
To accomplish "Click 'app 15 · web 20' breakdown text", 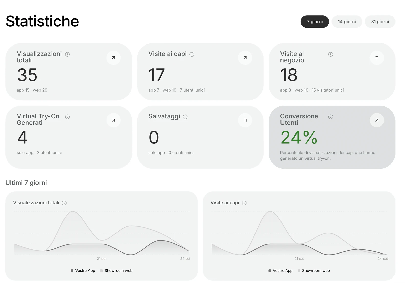I will point(32,90).
